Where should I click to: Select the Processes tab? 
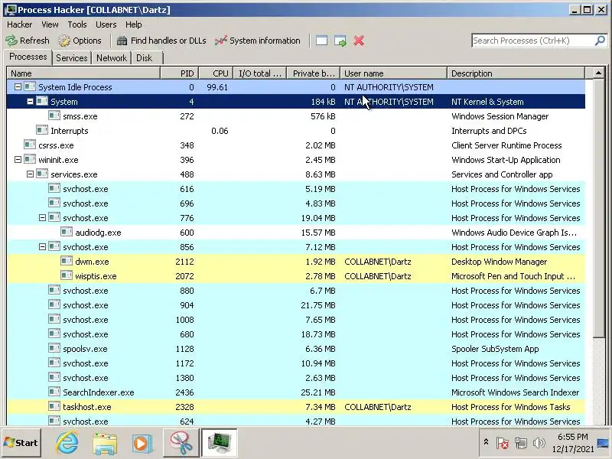(x=28, y=57)
